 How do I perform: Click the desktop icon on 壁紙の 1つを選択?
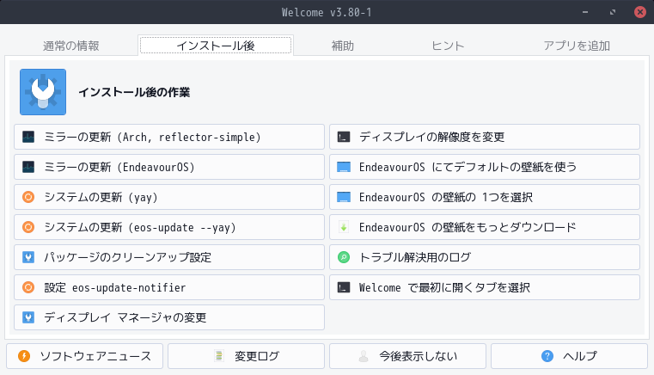344,197
